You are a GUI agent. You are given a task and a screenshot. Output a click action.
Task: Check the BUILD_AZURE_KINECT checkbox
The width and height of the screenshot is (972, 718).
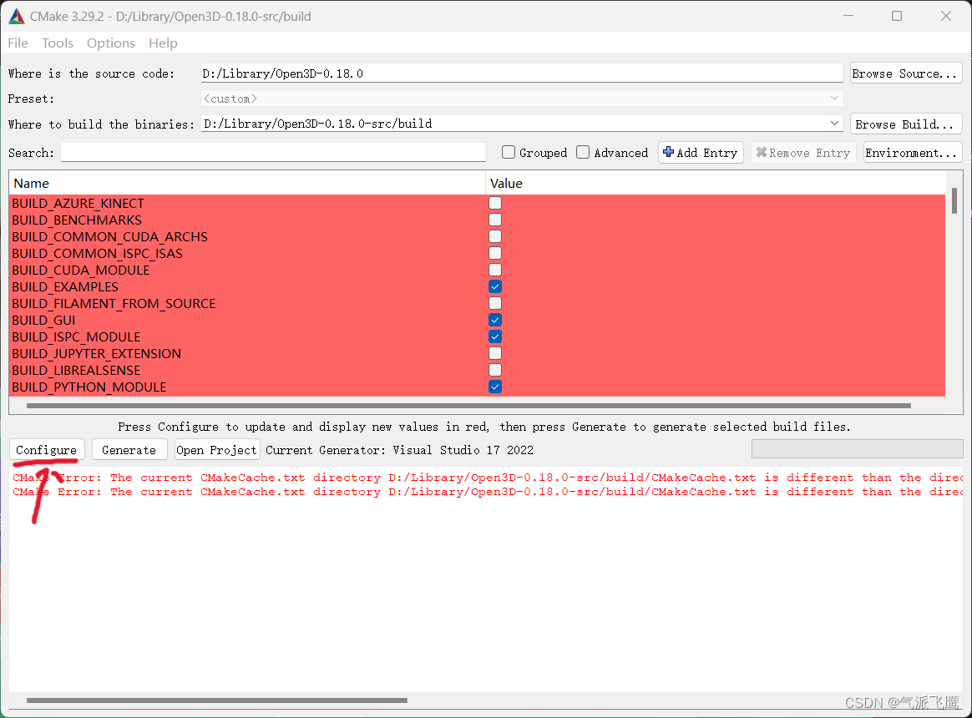click(494, 203)
